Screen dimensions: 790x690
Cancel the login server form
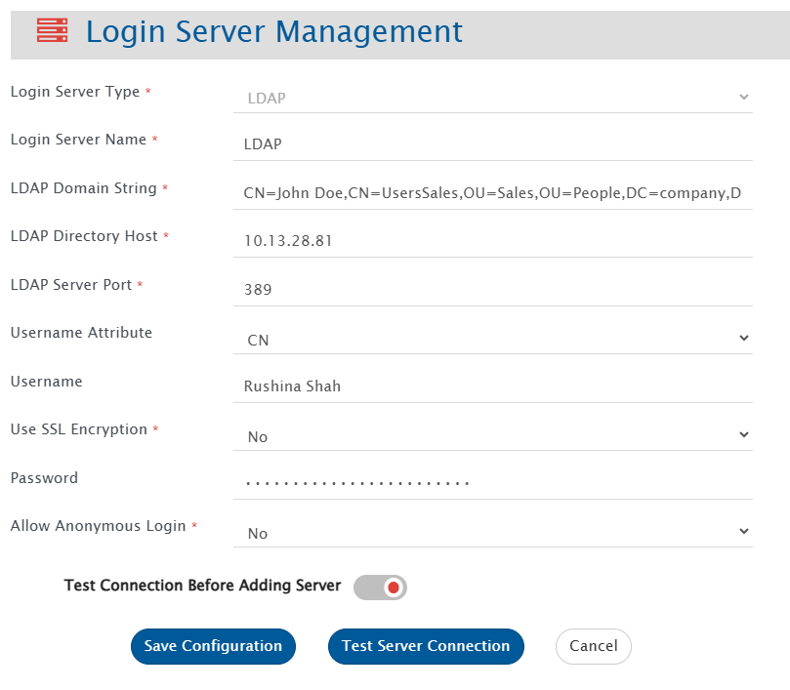coord(594,646)
